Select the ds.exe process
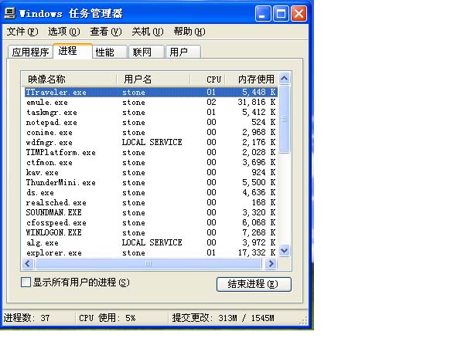The width and height of the screenshot is (464, 345). pyautogui.click(x=151, y=193)
